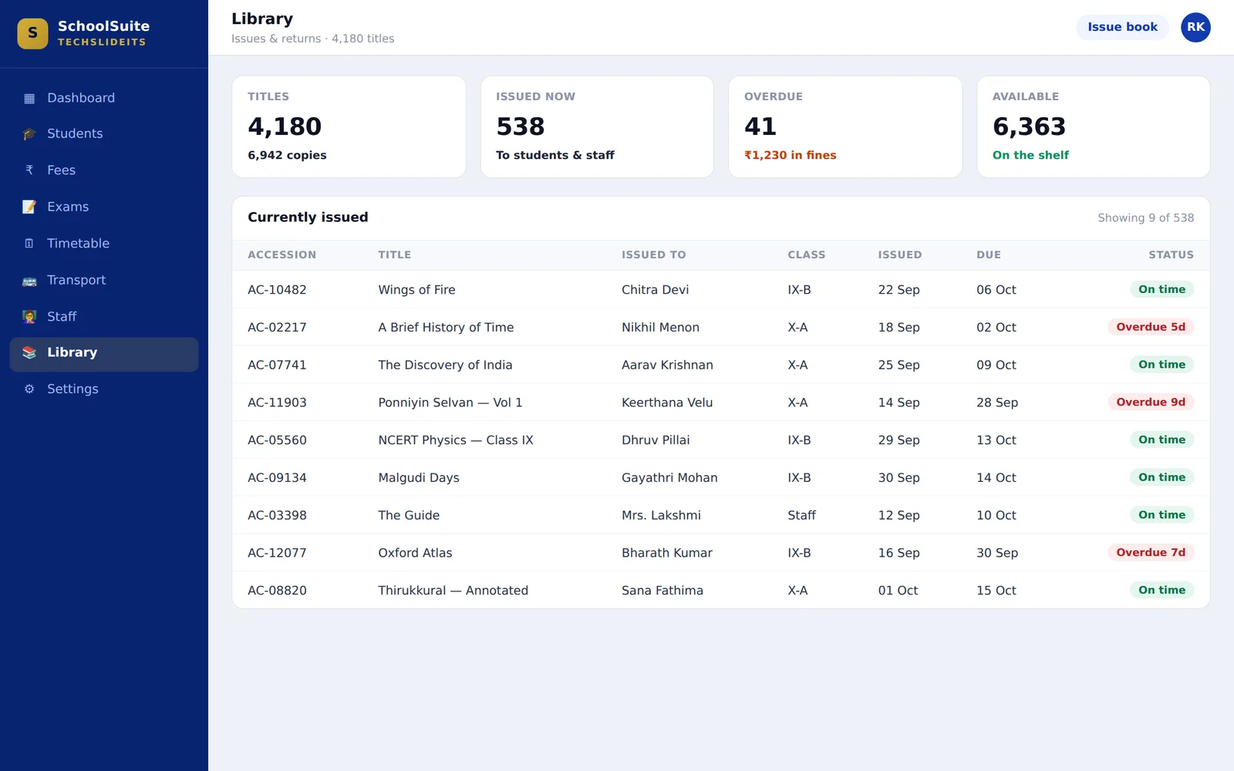Click the title Malgudi Days
Viewport: 1234px width, 771px height.
click(419, 478)
